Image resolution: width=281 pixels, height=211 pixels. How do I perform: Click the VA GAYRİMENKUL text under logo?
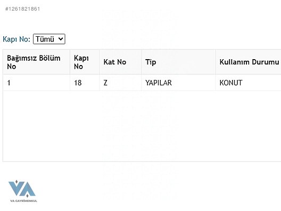tap(23, 201)
